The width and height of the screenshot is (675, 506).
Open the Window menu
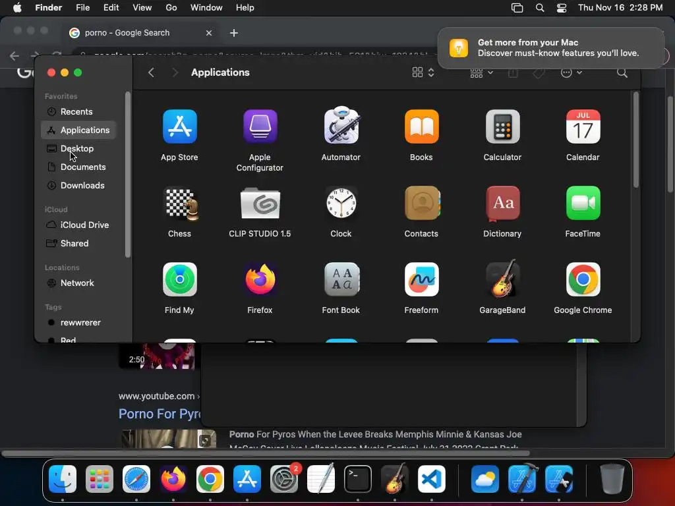(206, 8)
